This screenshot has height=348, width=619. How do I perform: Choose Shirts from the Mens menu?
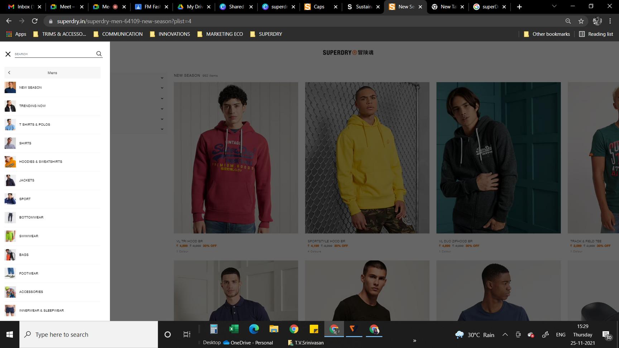click(25, 143)
